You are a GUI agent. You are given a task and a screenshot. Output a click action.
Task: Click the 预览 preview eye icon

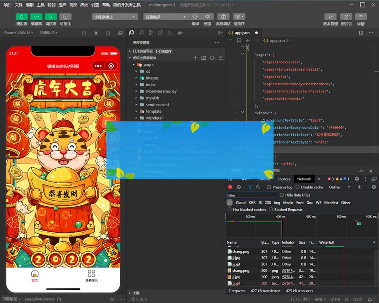208,17
